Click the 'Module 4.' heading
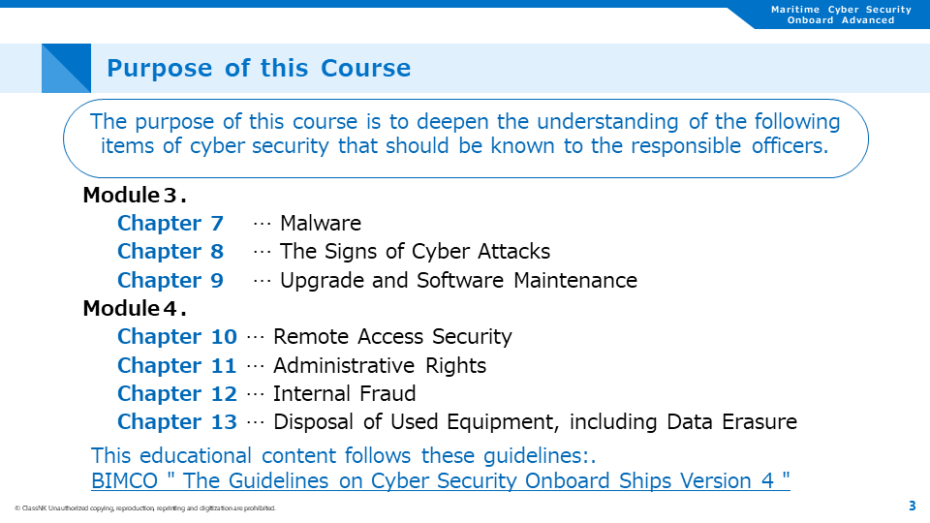This screenshot has width=930, height=523. coord(135,309)
